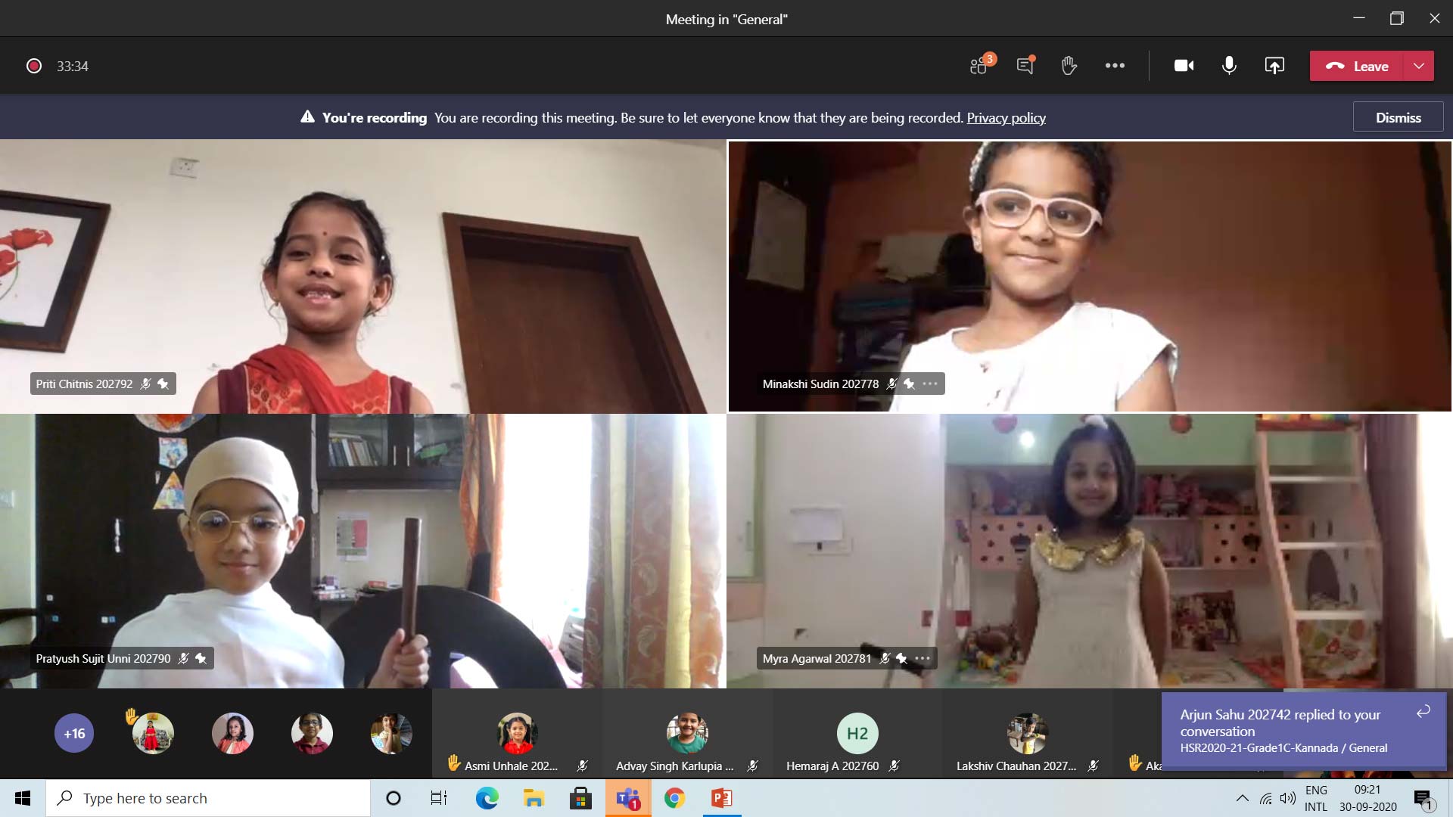Open Microsoft Store from the taskbar
The height and width of the screenshot is (817, 1453).
[x=580, y=798]
